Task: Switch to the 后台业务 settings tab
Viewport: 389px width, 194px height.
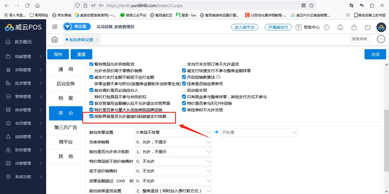Action: click(66, 84)
